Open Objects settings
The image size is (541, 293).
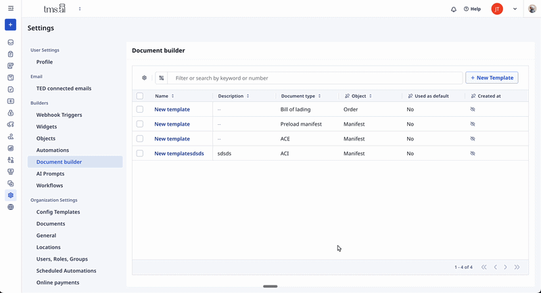[46, 138]
